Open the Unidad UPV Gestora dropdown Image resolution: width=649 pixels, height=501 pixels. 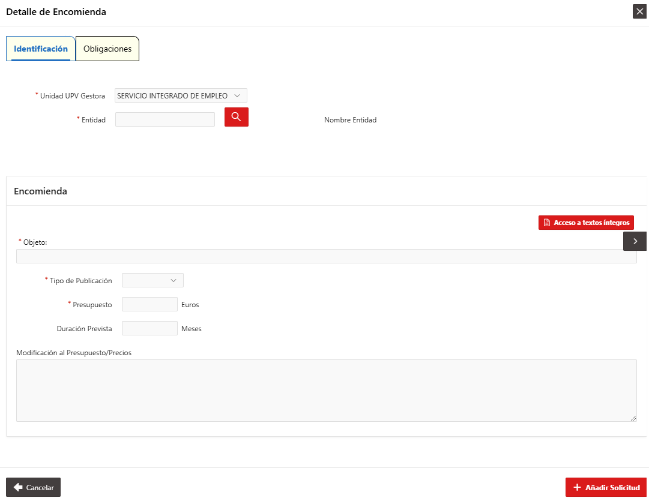pos(181,95)
